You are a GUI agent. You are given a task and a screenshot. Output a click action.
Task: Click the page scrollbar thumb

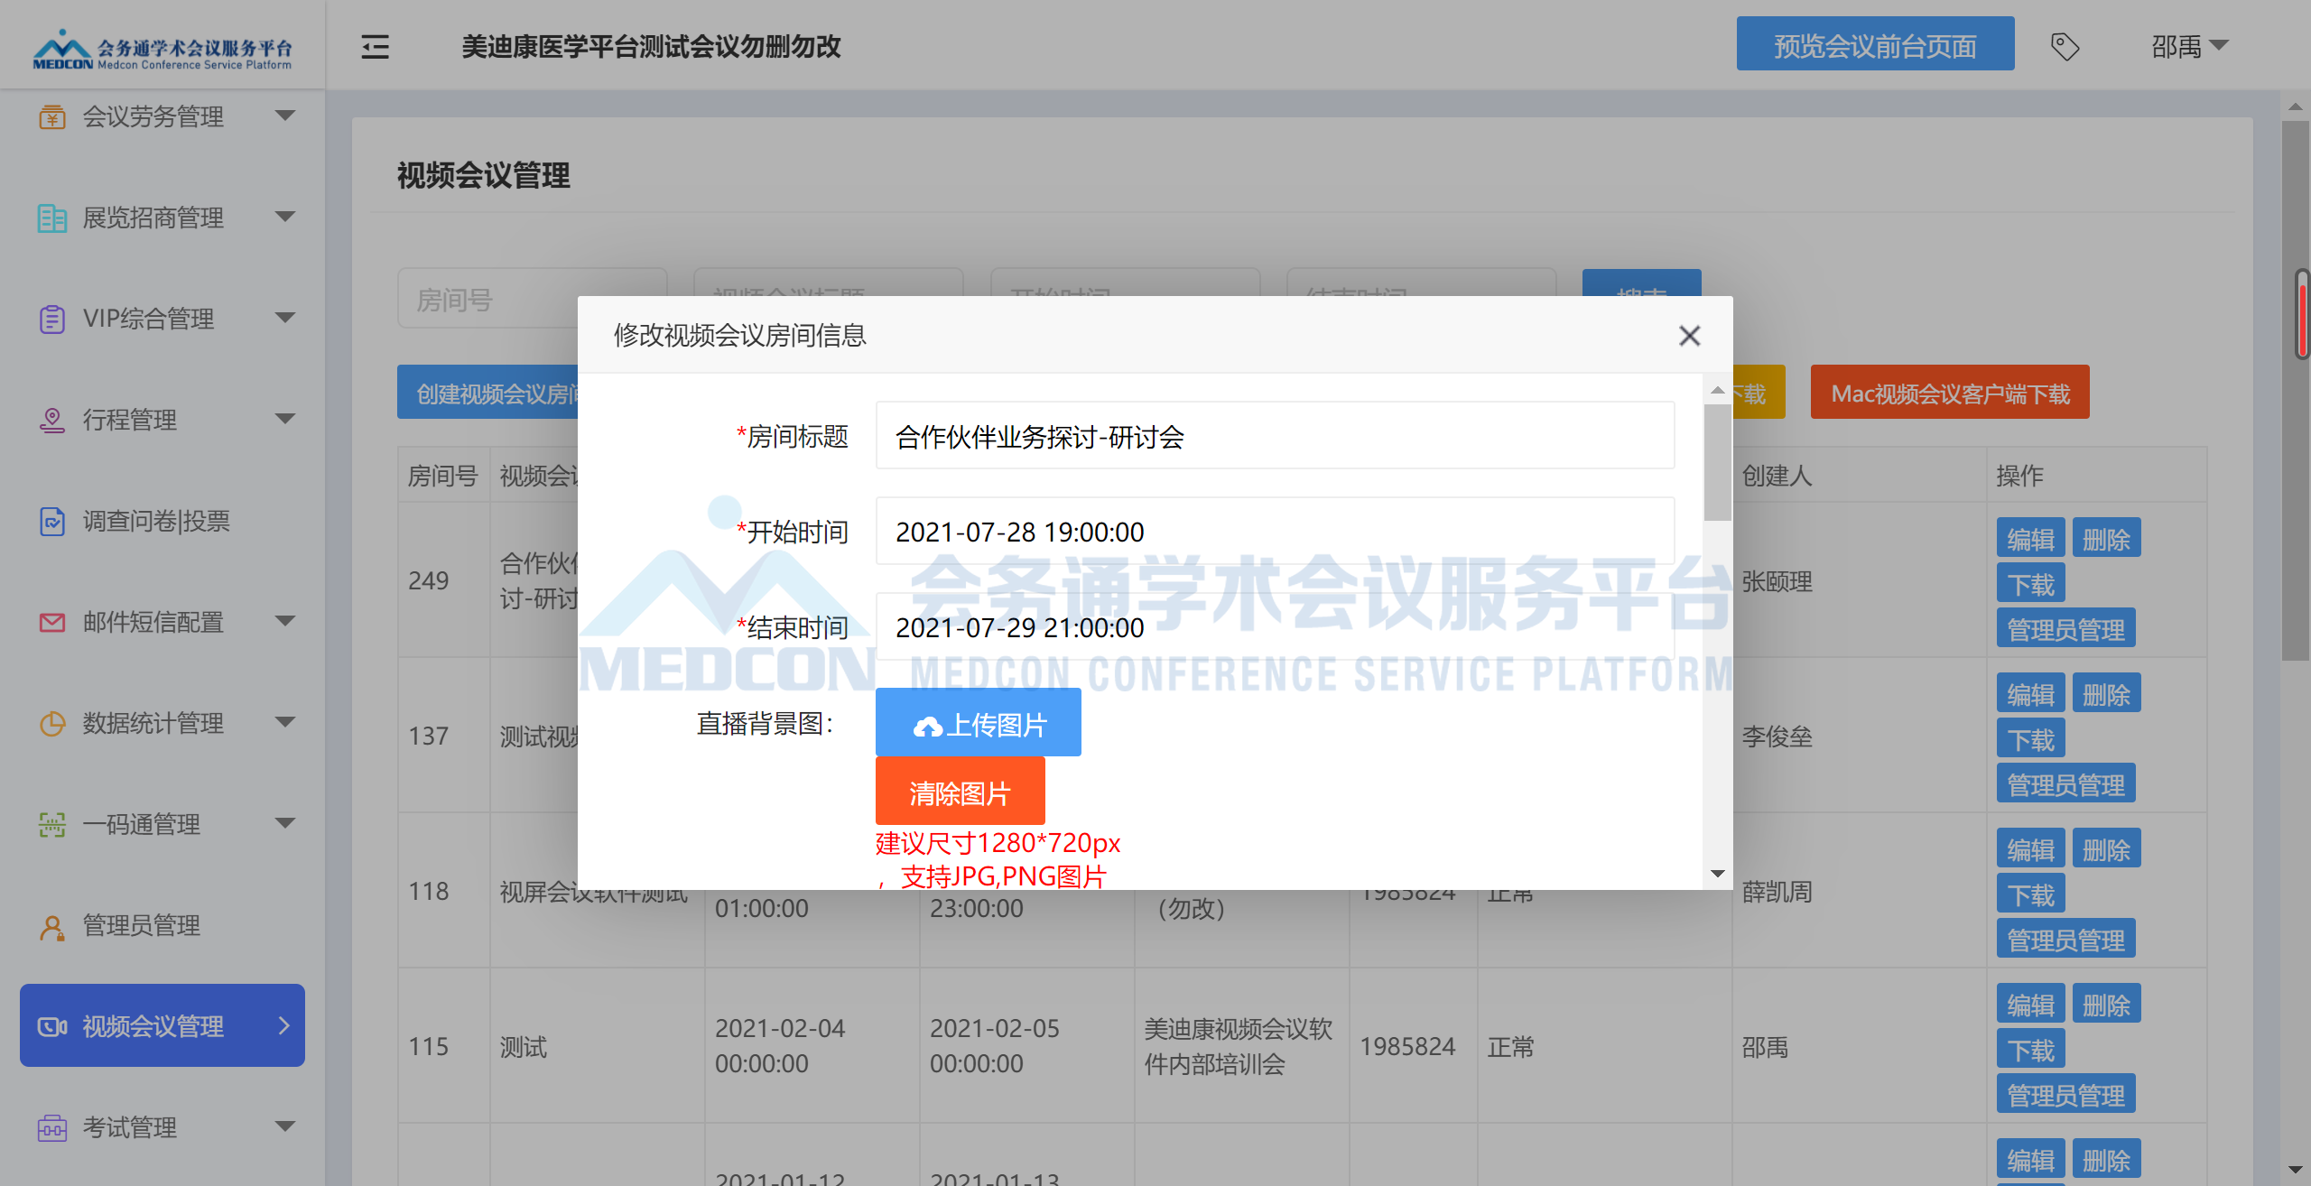pyautogui.click(x=2296, y=390)
